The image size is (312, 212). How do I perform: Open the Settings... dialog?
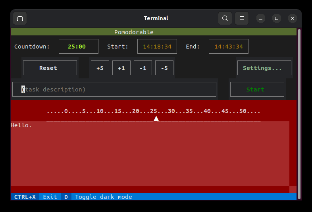point(264,68)
